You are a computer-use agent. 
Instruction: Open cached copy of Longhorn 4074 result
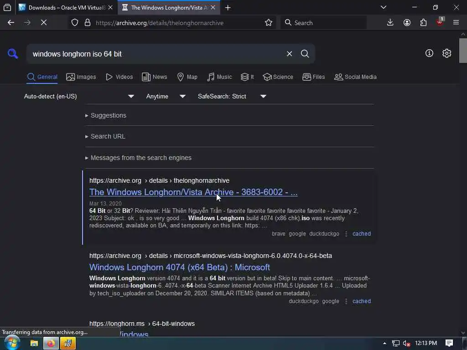pyautogui.click(x=362, y=301)
